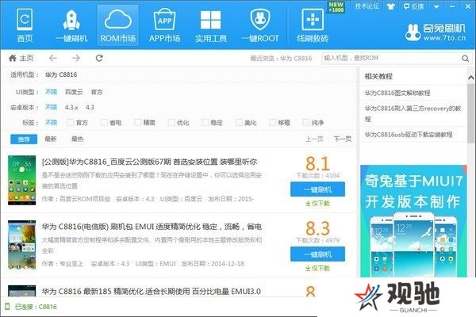
Task: Select the ROM市场 cloud icon
Action: click(x=117, y=25)
